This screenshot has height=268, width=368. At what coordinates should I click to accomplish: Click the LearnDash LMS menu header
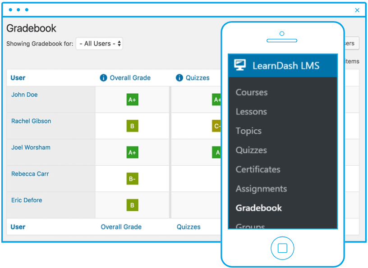pos(283,65)
